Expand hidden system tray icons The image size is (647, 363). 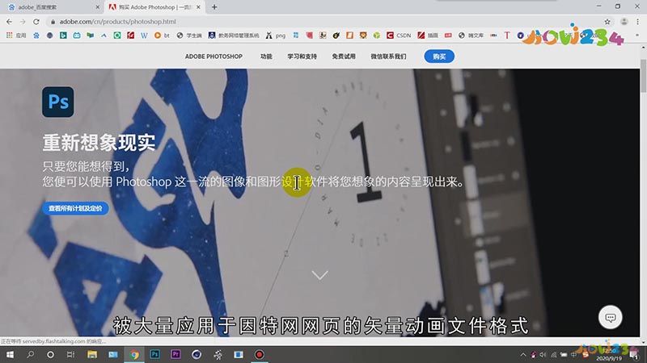point(522,354)
